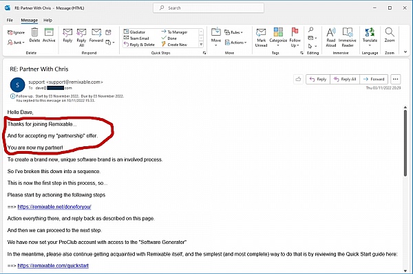
Task: Click the sender avatar S
Action: [x=17, y=85]
